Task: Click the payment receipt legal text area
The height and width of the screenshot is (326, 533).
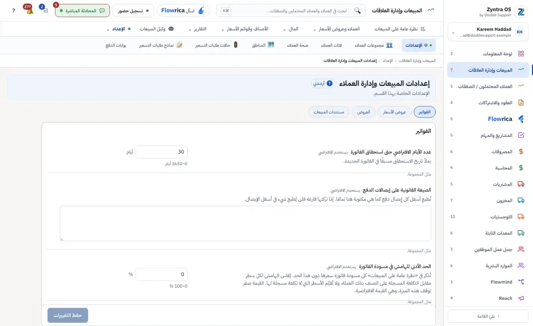Action: point(245,223)
